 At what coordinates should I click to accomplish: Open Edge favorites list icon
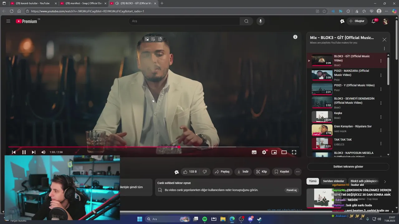364,11
